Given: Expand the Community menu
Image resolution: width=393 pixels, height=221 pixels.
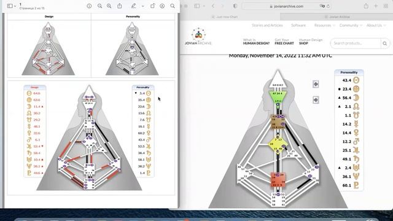Looking at the screenshot, I should click(x=351, y=25).
